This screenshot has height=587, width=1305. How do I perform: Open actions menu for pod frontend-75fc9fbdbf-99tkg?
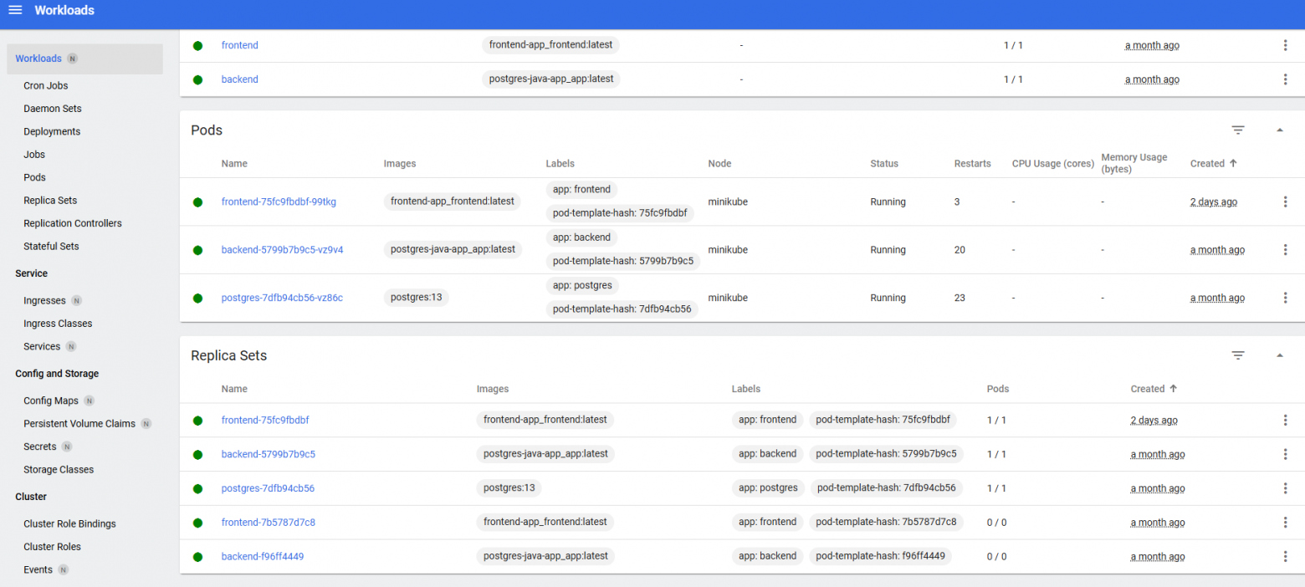tap(1286, 202)
